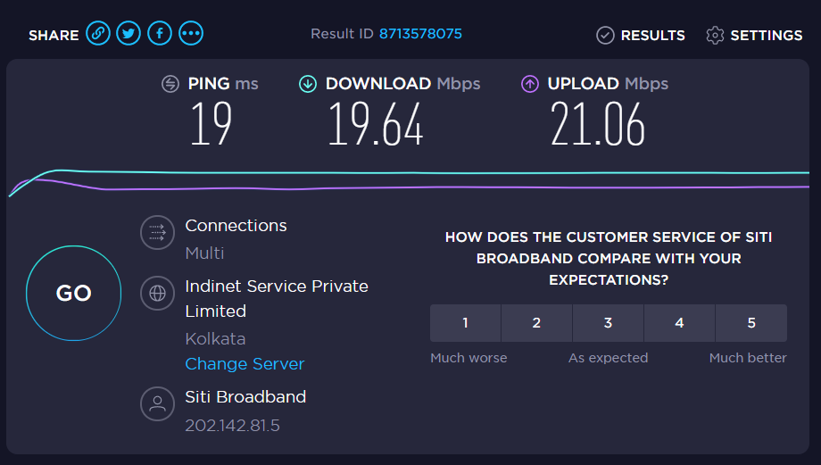Share the result on Facebook

coord(160,34)
